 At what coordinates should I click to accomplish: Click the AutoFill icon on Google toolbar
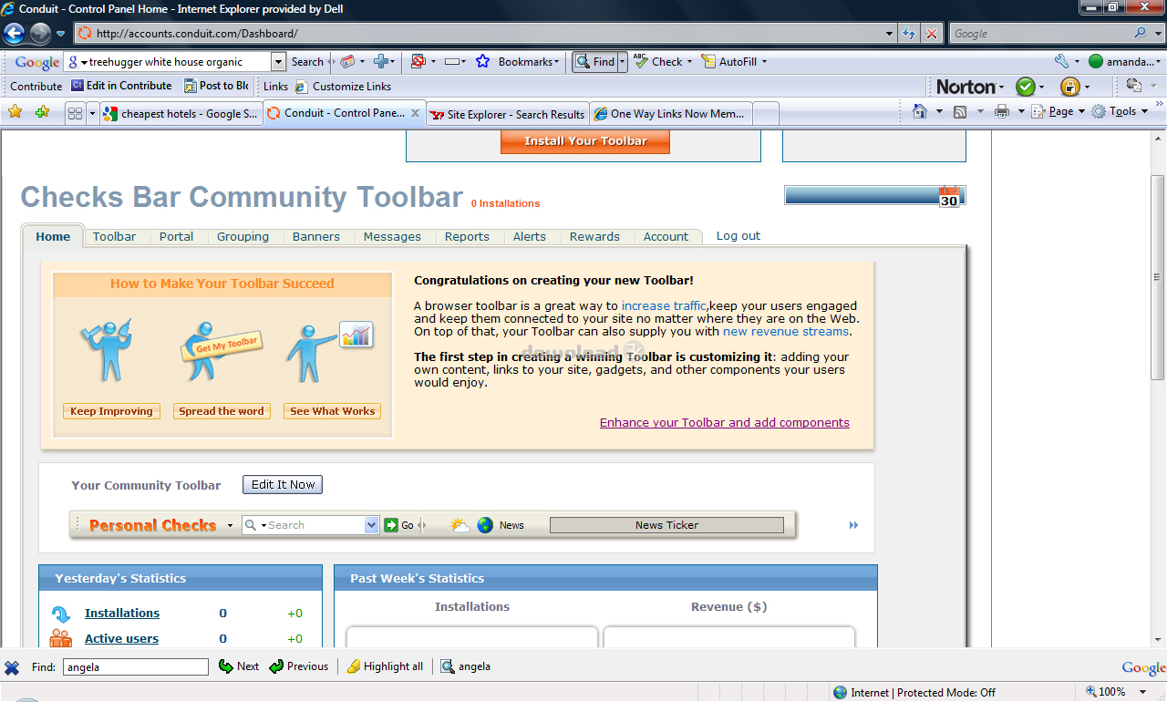click(708, 62)
